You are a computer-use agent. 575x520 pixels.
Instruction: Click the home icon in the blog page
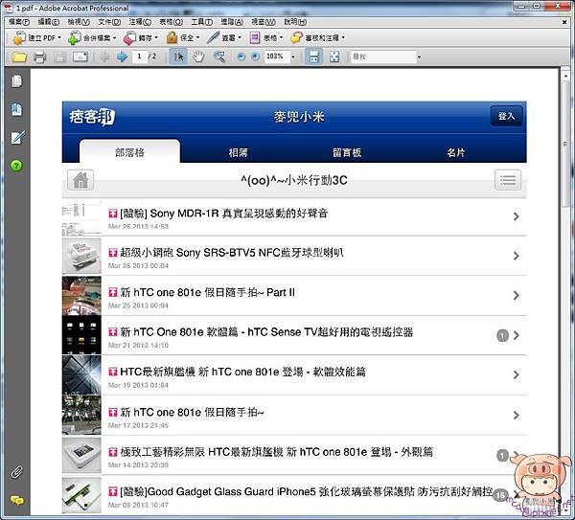[x=80, y=180]
